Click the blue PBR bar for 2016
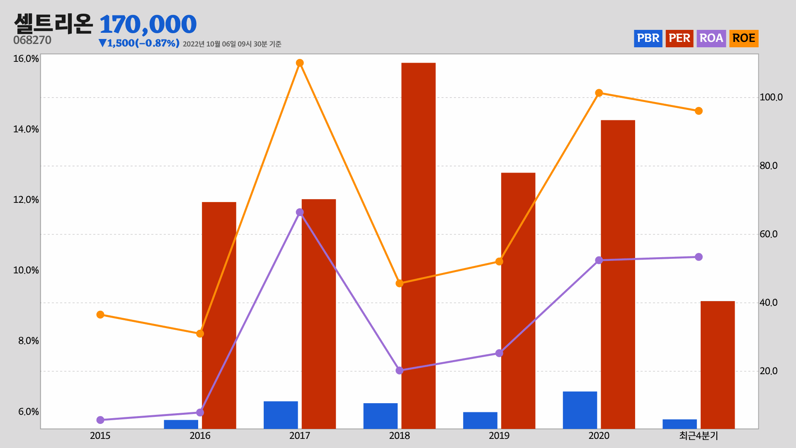 tap(181, 424)
